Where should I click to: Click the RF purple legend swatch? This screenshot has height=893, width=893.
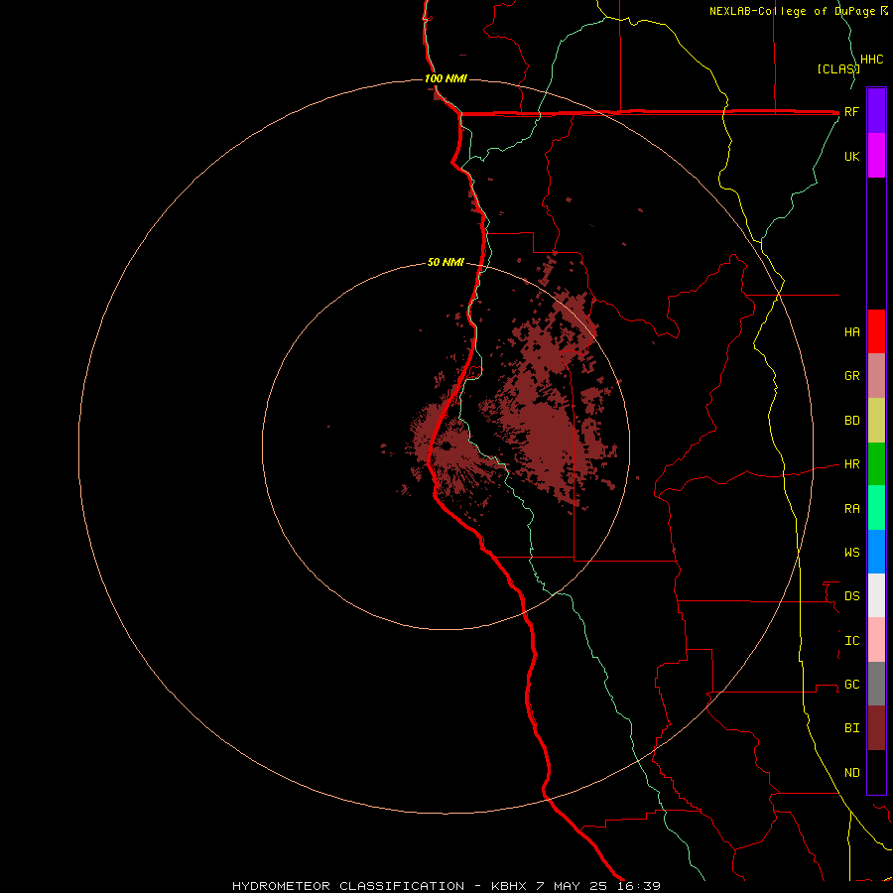click(876, 111)
